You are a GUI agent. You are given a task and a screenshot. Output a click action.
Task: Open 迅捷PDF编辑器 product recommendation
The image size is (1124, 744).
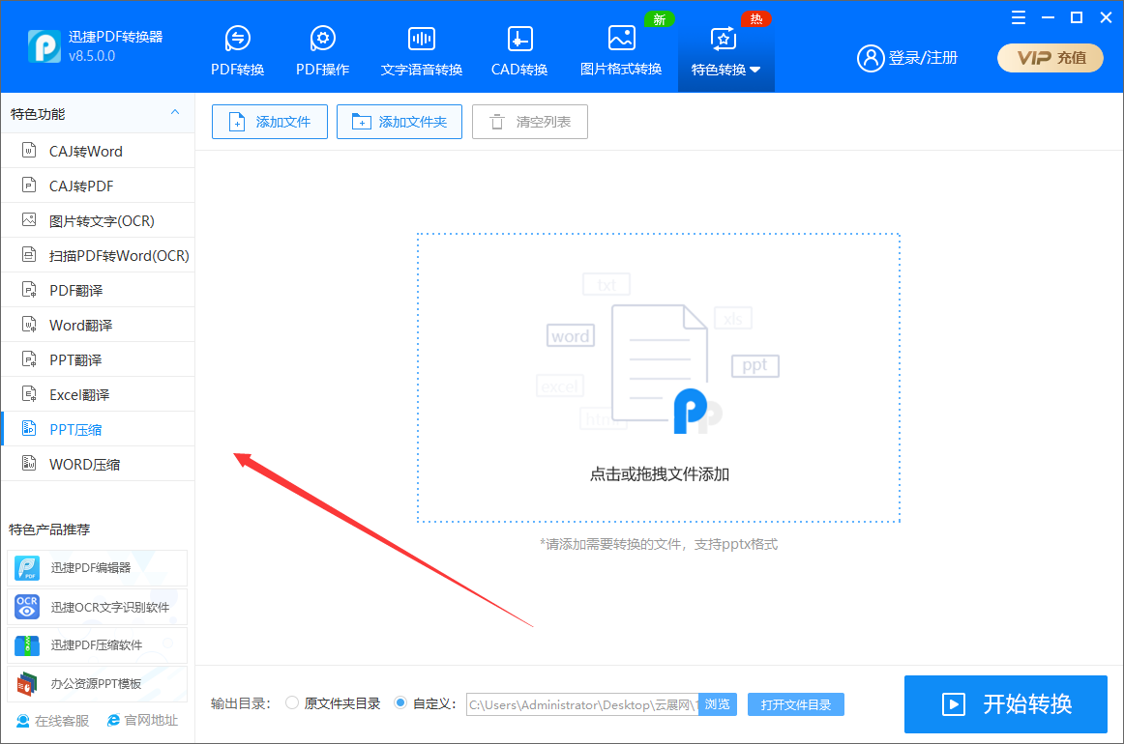tap(97, 568)
